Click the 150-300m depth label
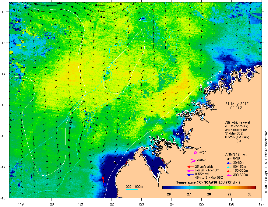Image resolution: width=268 pixels, height=207 pixels. (x=240, y=170)
